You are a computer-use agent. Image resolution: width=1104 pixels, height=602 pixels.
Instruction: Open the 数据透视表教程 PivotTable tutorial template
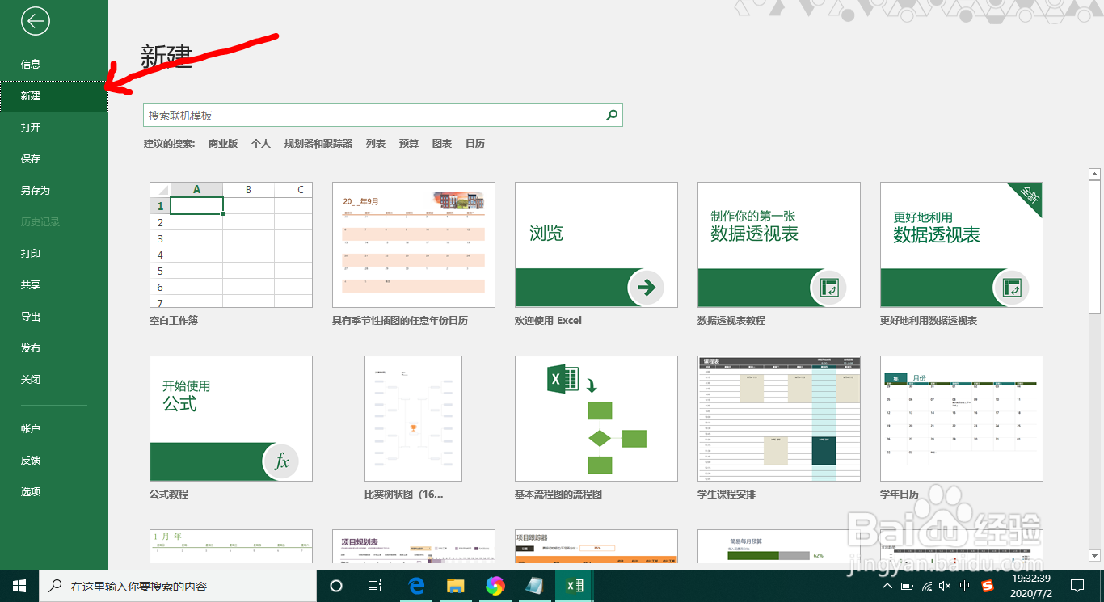click(778, 244)
